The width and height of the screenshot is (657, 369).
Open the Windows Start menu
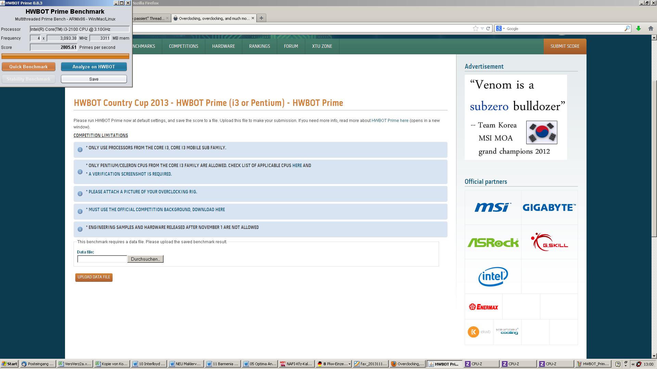pyautogui.click(x=9, y=364)
